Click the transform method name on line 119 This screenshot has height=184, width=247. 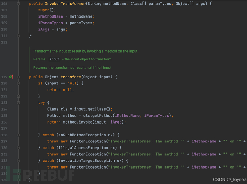[71, 77]
